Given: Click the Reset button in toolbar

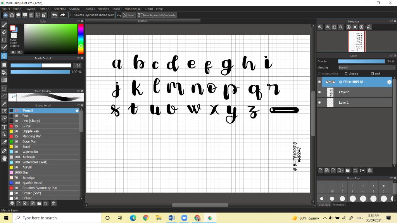Looking at the screenshot, I should 129,15.
